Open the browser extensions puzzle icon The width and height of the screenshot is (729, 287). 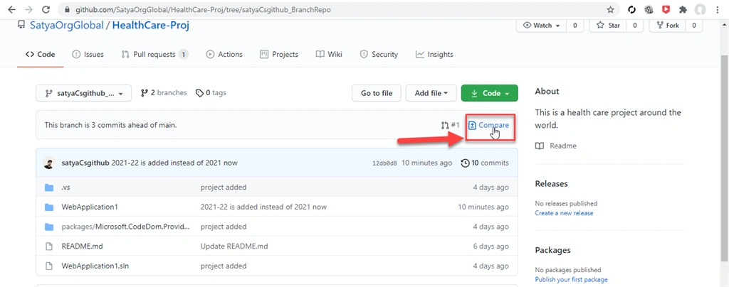coord(683,10)
